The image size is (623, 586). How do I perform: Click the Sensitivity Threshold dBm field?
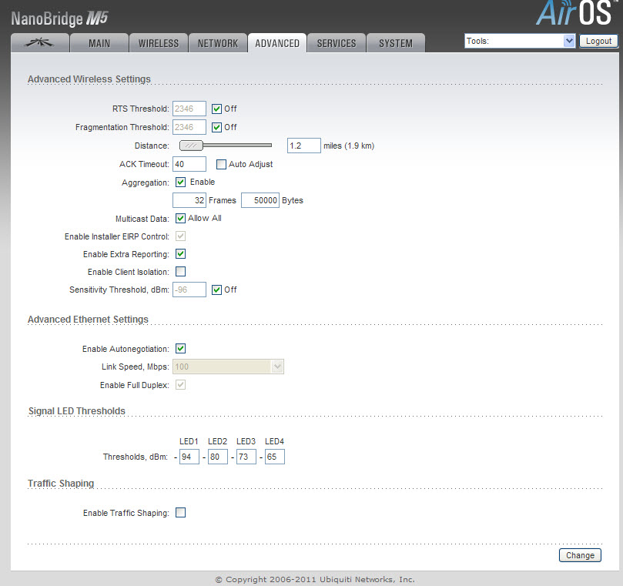pyautogui.click(x=189, y=290)
